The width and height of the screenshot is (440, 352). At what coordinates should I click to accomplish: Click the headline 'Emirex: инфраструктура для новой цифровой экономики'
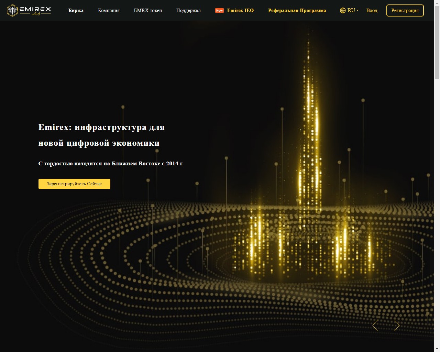coord(101,135)
